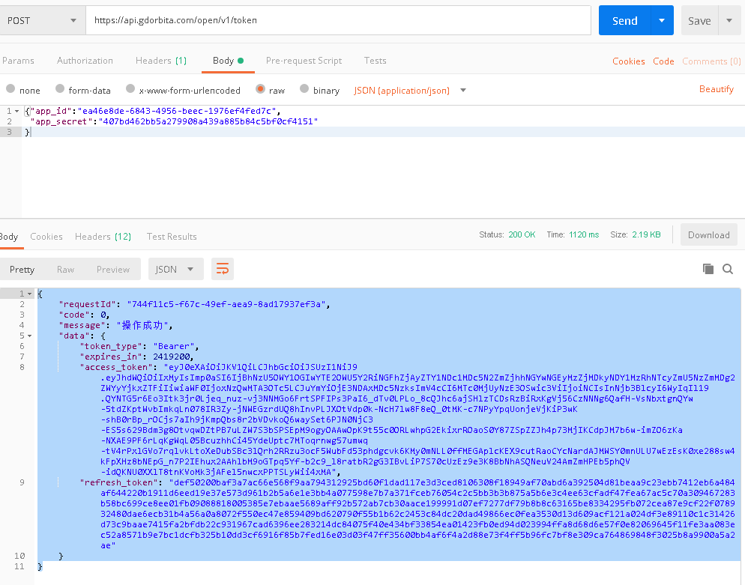
Task: Switch to the Pre-request Script tab
Action: point(304,61)
